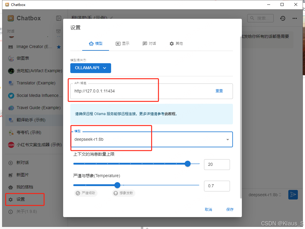305x229 pixels.
Task: Switch to the 模型 settings tab
Action: [x=96, y=44]
